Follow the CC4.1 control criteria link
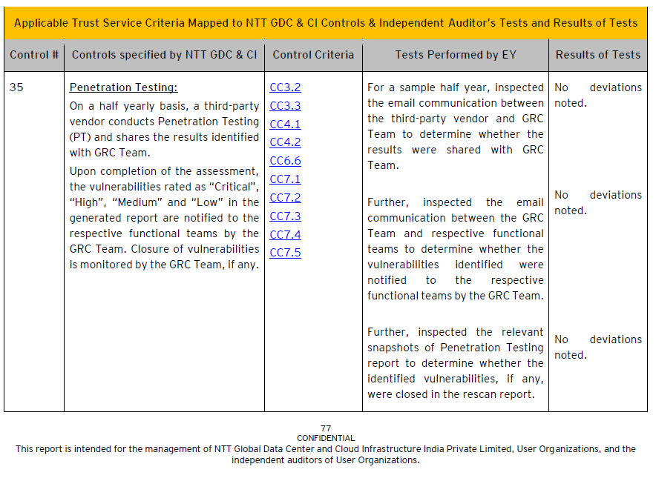The width and height of the screenshot is (656, 481). (285, 125)
